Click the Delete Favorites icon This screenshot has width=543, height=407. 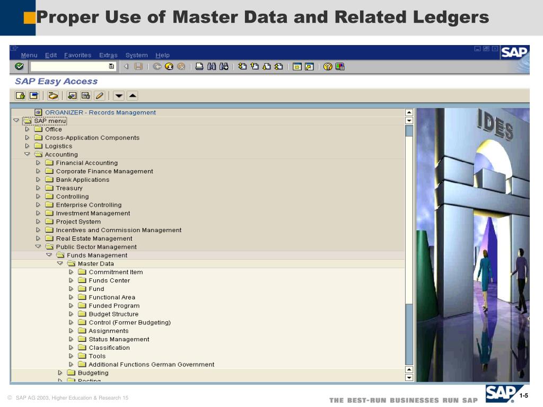click(85, 95)
